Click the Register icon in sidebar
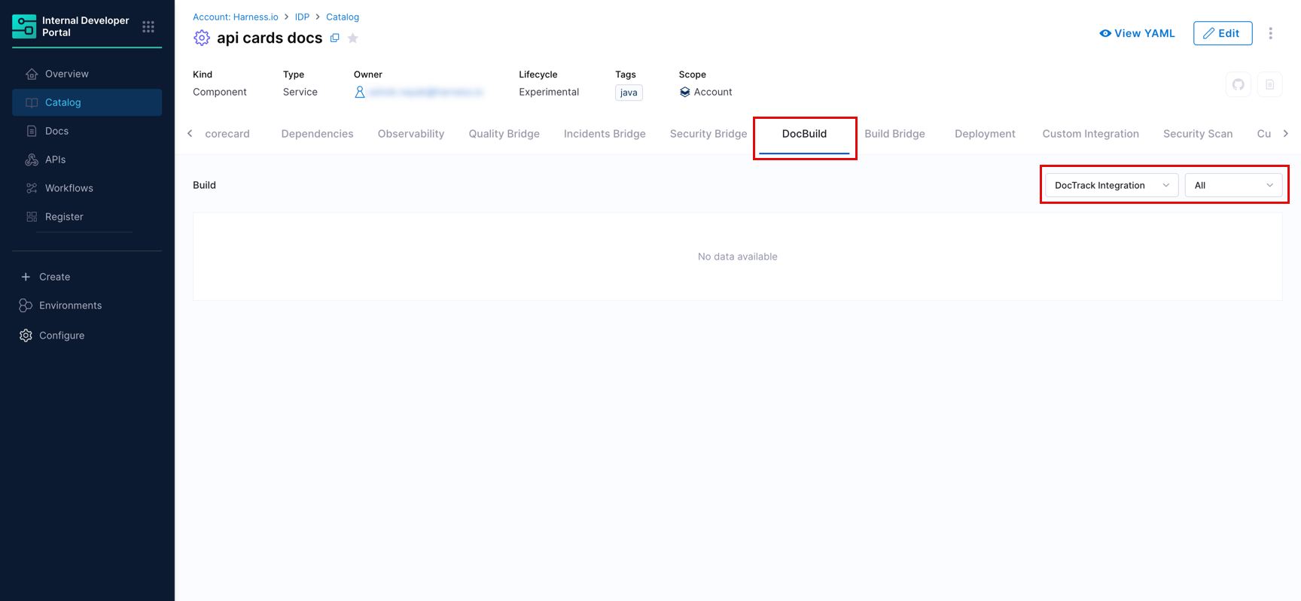 tap(32, 217)
